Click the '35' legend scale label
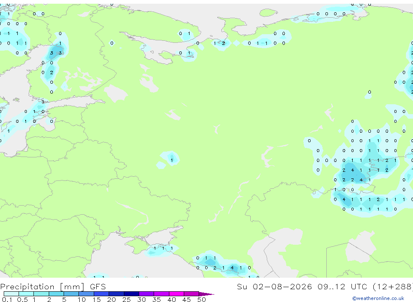Image resolution: width=413 pixels, height=302 pixels. point(157,300)
